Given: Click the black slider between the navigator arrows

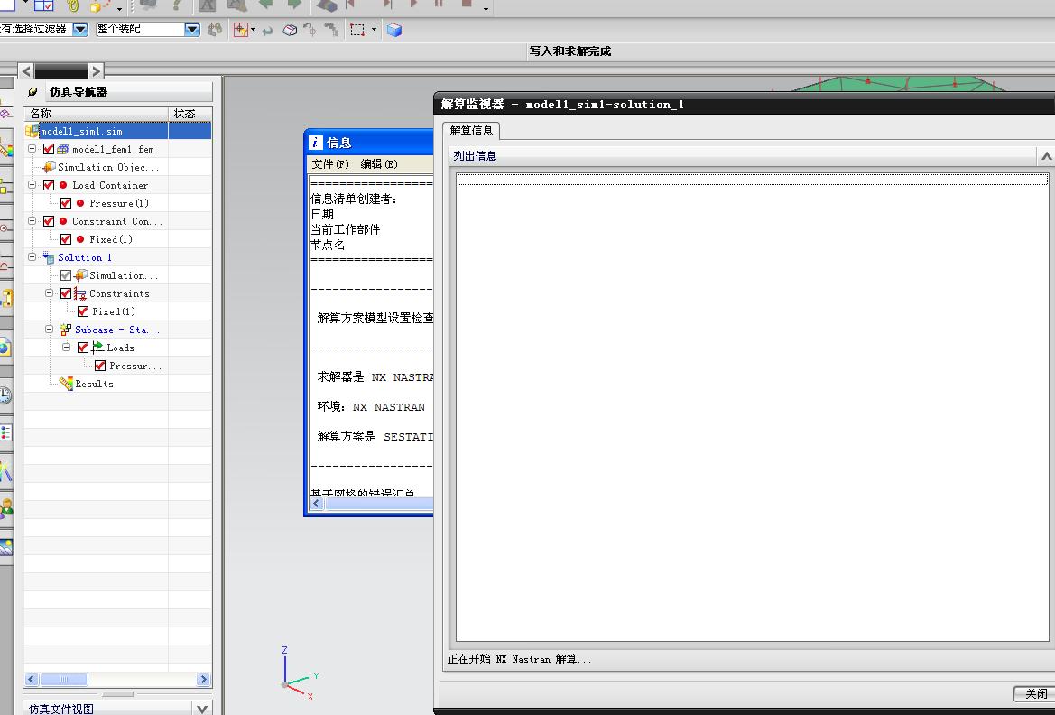Looking at the screenshot, I should [x=61, y=71].
